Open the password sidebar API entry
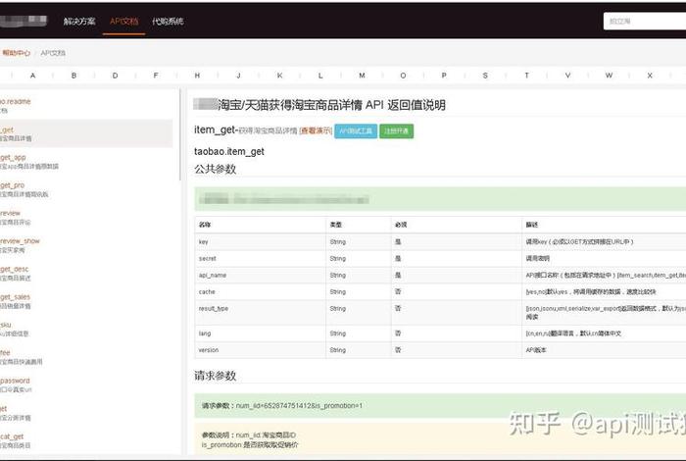The width and height of the screenshot is (686, 461). coord(15,381)
